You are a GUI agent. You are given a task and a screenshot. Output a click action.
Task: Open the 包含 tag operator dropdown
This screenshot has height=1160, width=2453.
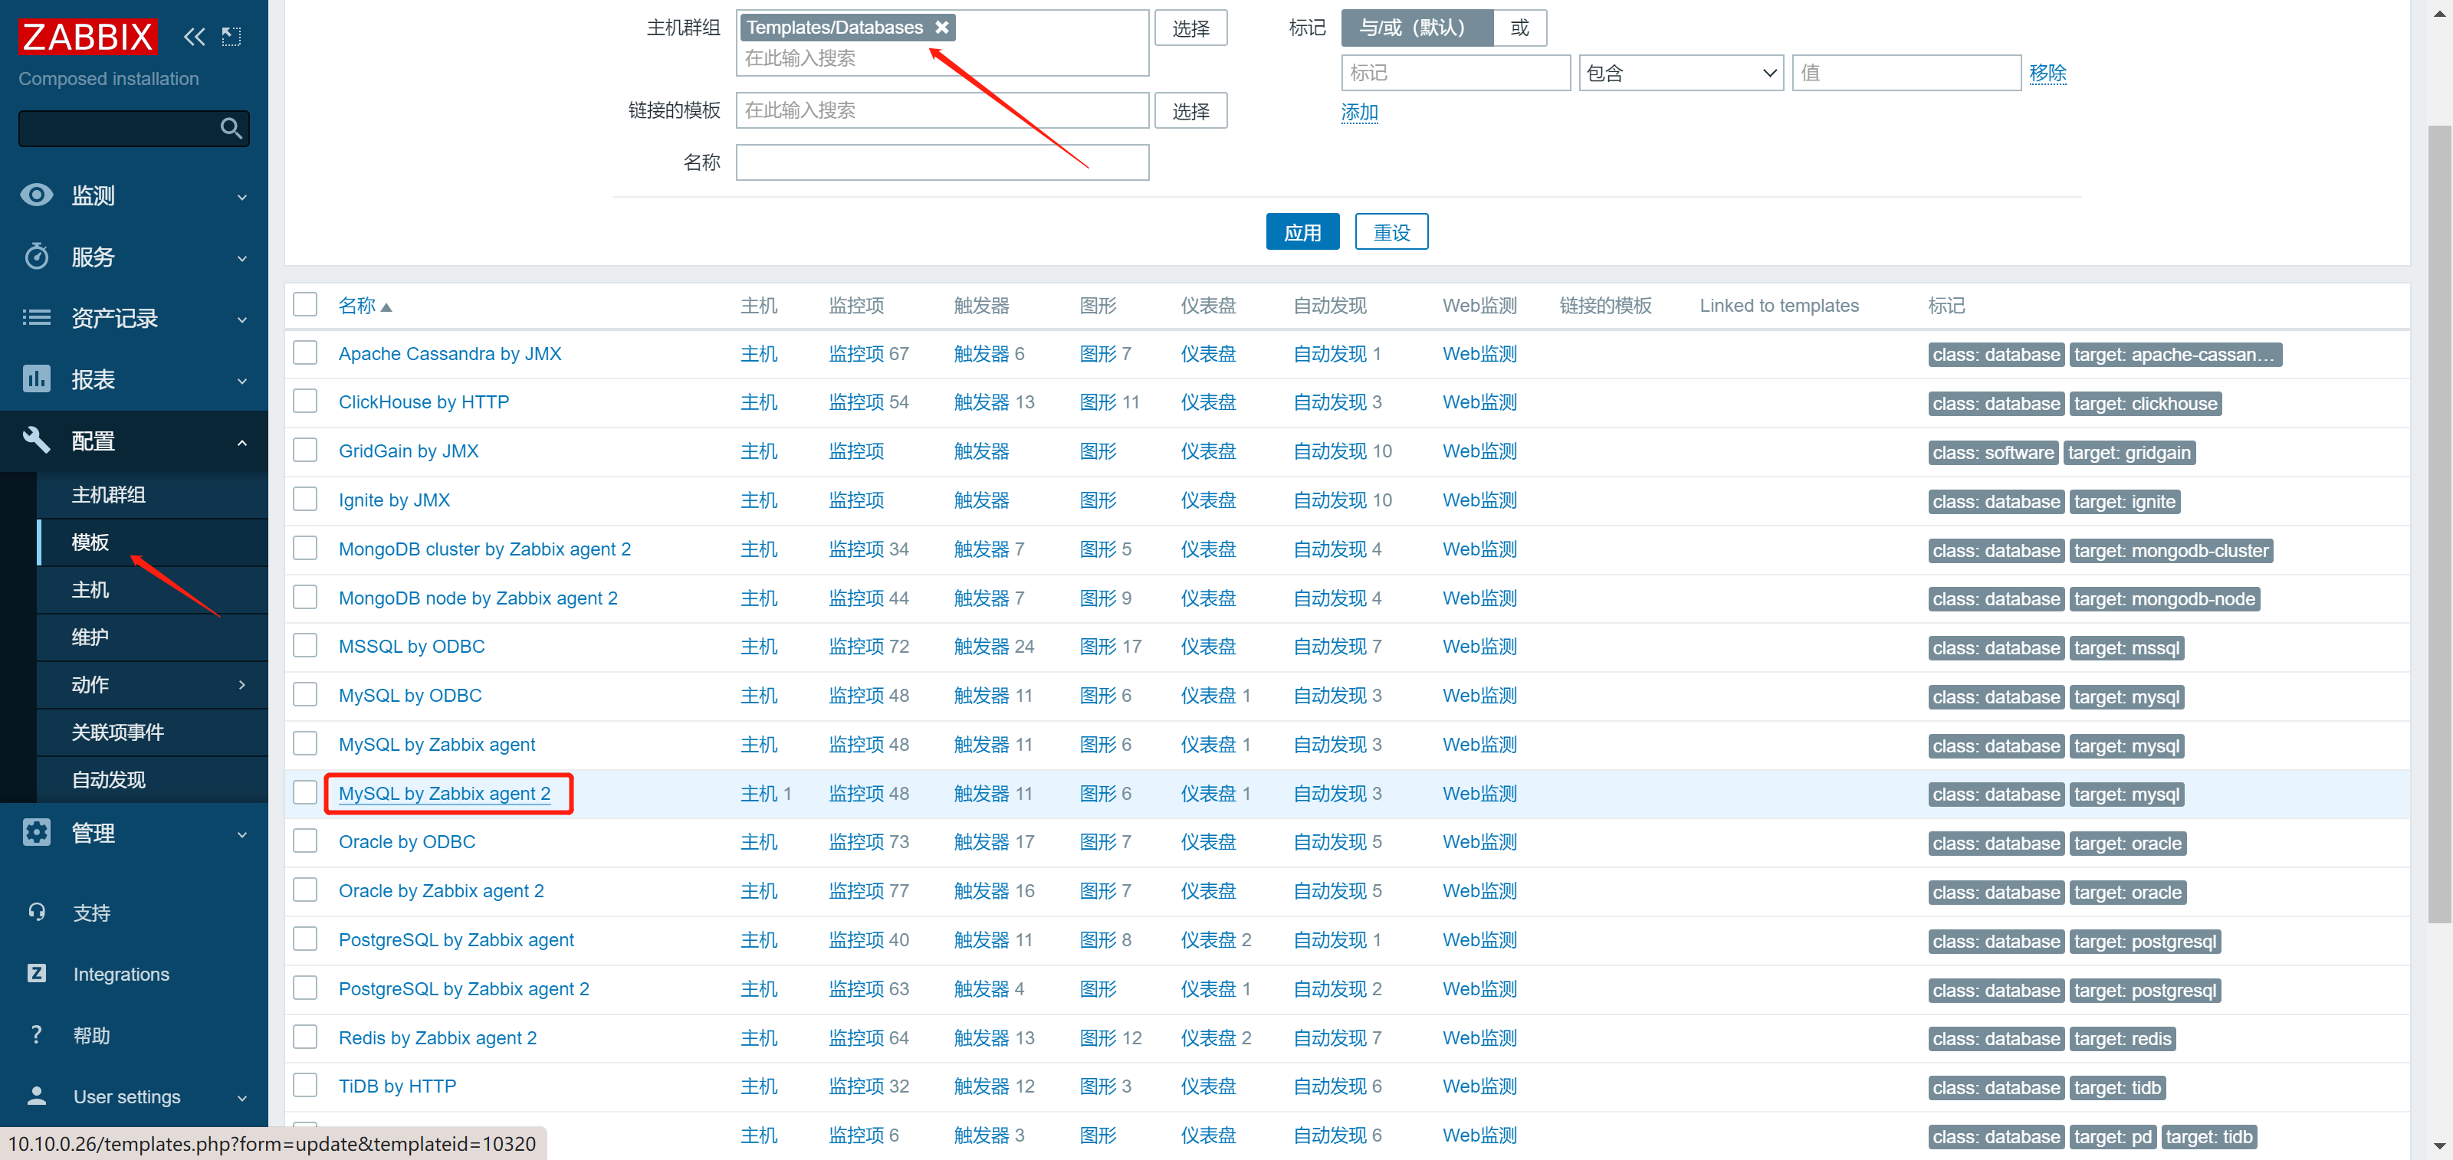(x=1681, y=72)
